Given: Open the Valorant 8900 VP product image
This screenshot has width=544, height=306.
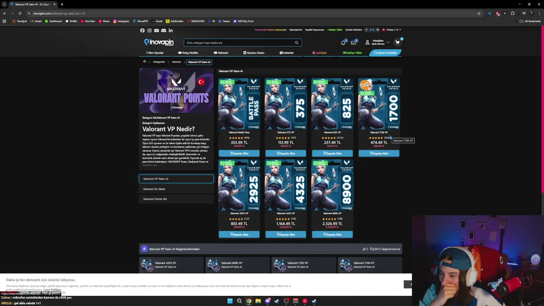Looking at the screenshot, I should click(x=332, y=185).
